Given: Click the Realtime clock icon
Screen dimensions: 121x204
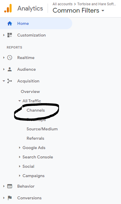Looking at the screenshot, I should tap(10, 58).
